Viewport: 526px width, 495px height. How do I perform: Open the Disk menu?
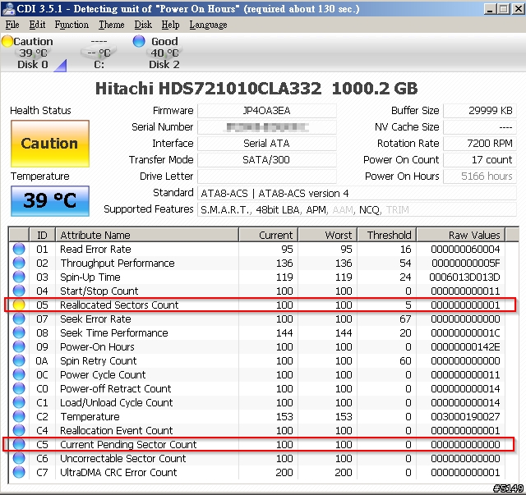[x=143, y=25]
